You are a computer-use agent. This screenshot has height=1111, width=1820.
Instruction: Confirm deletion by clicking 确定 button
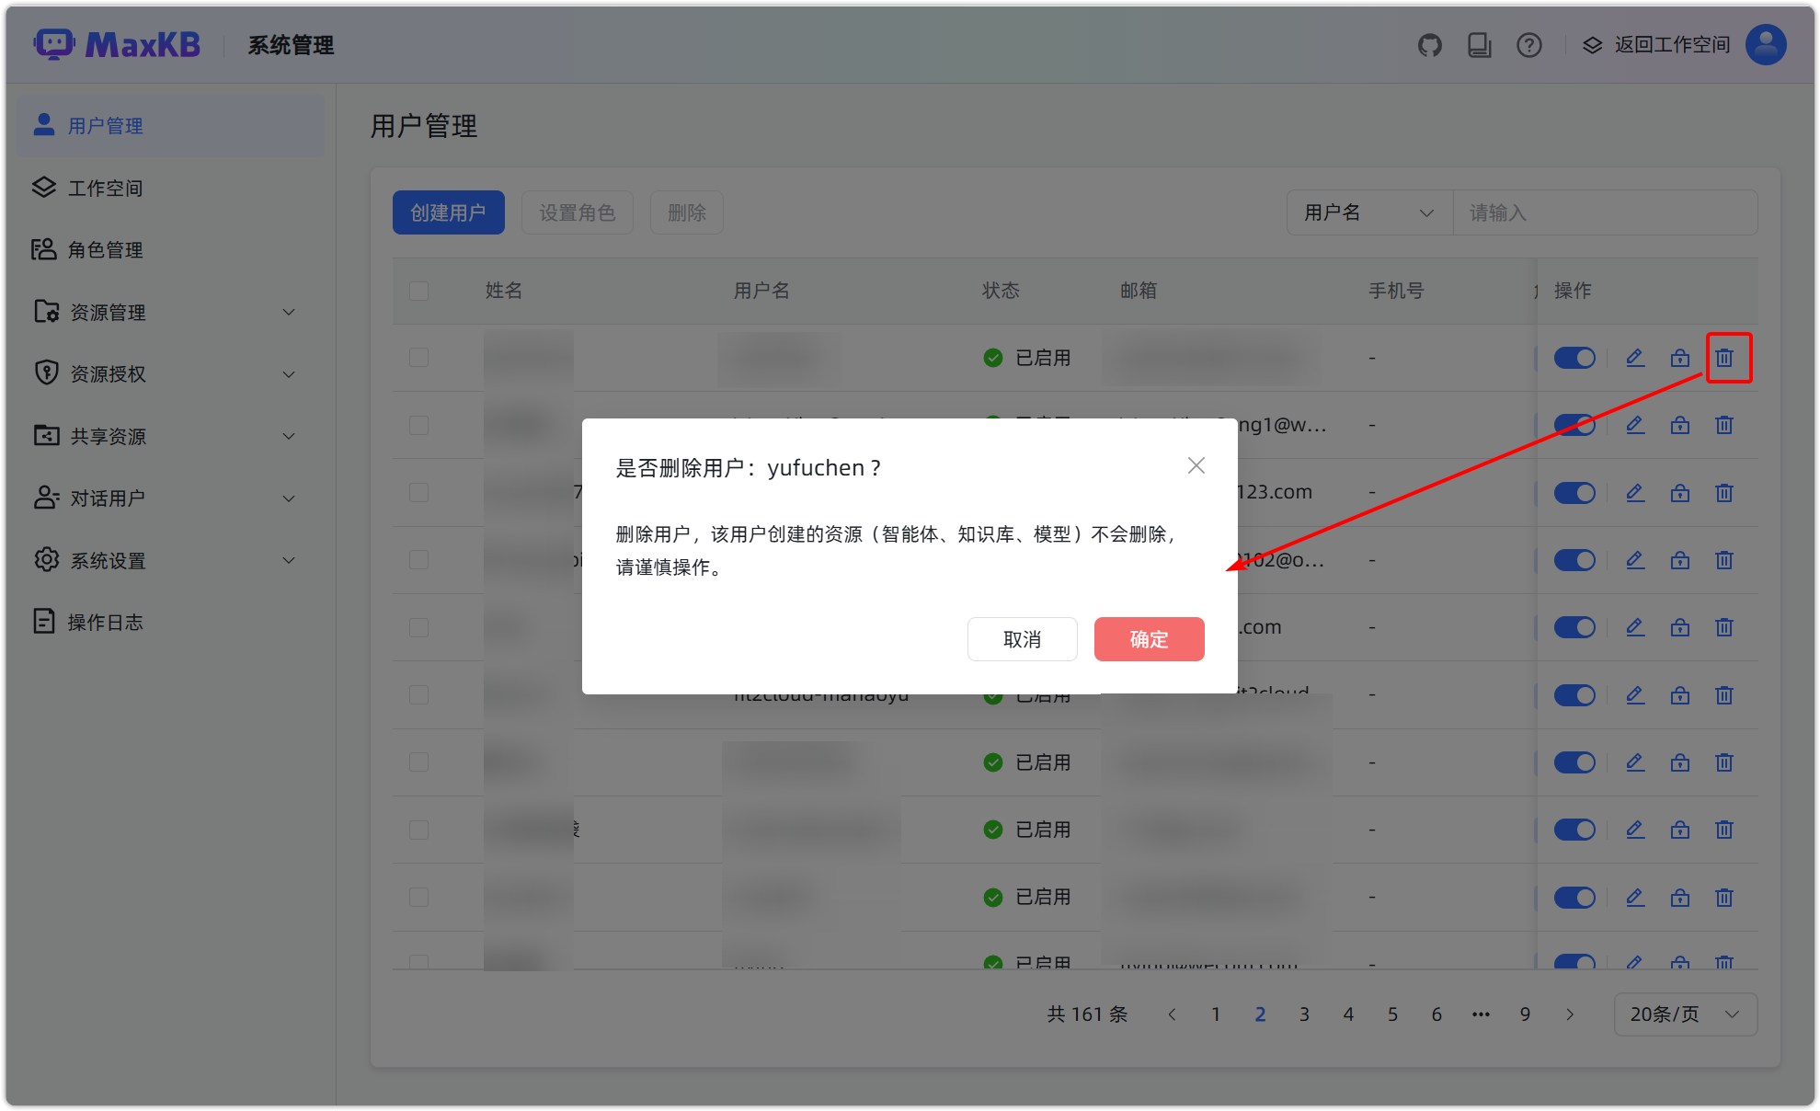click(1148, 639)
